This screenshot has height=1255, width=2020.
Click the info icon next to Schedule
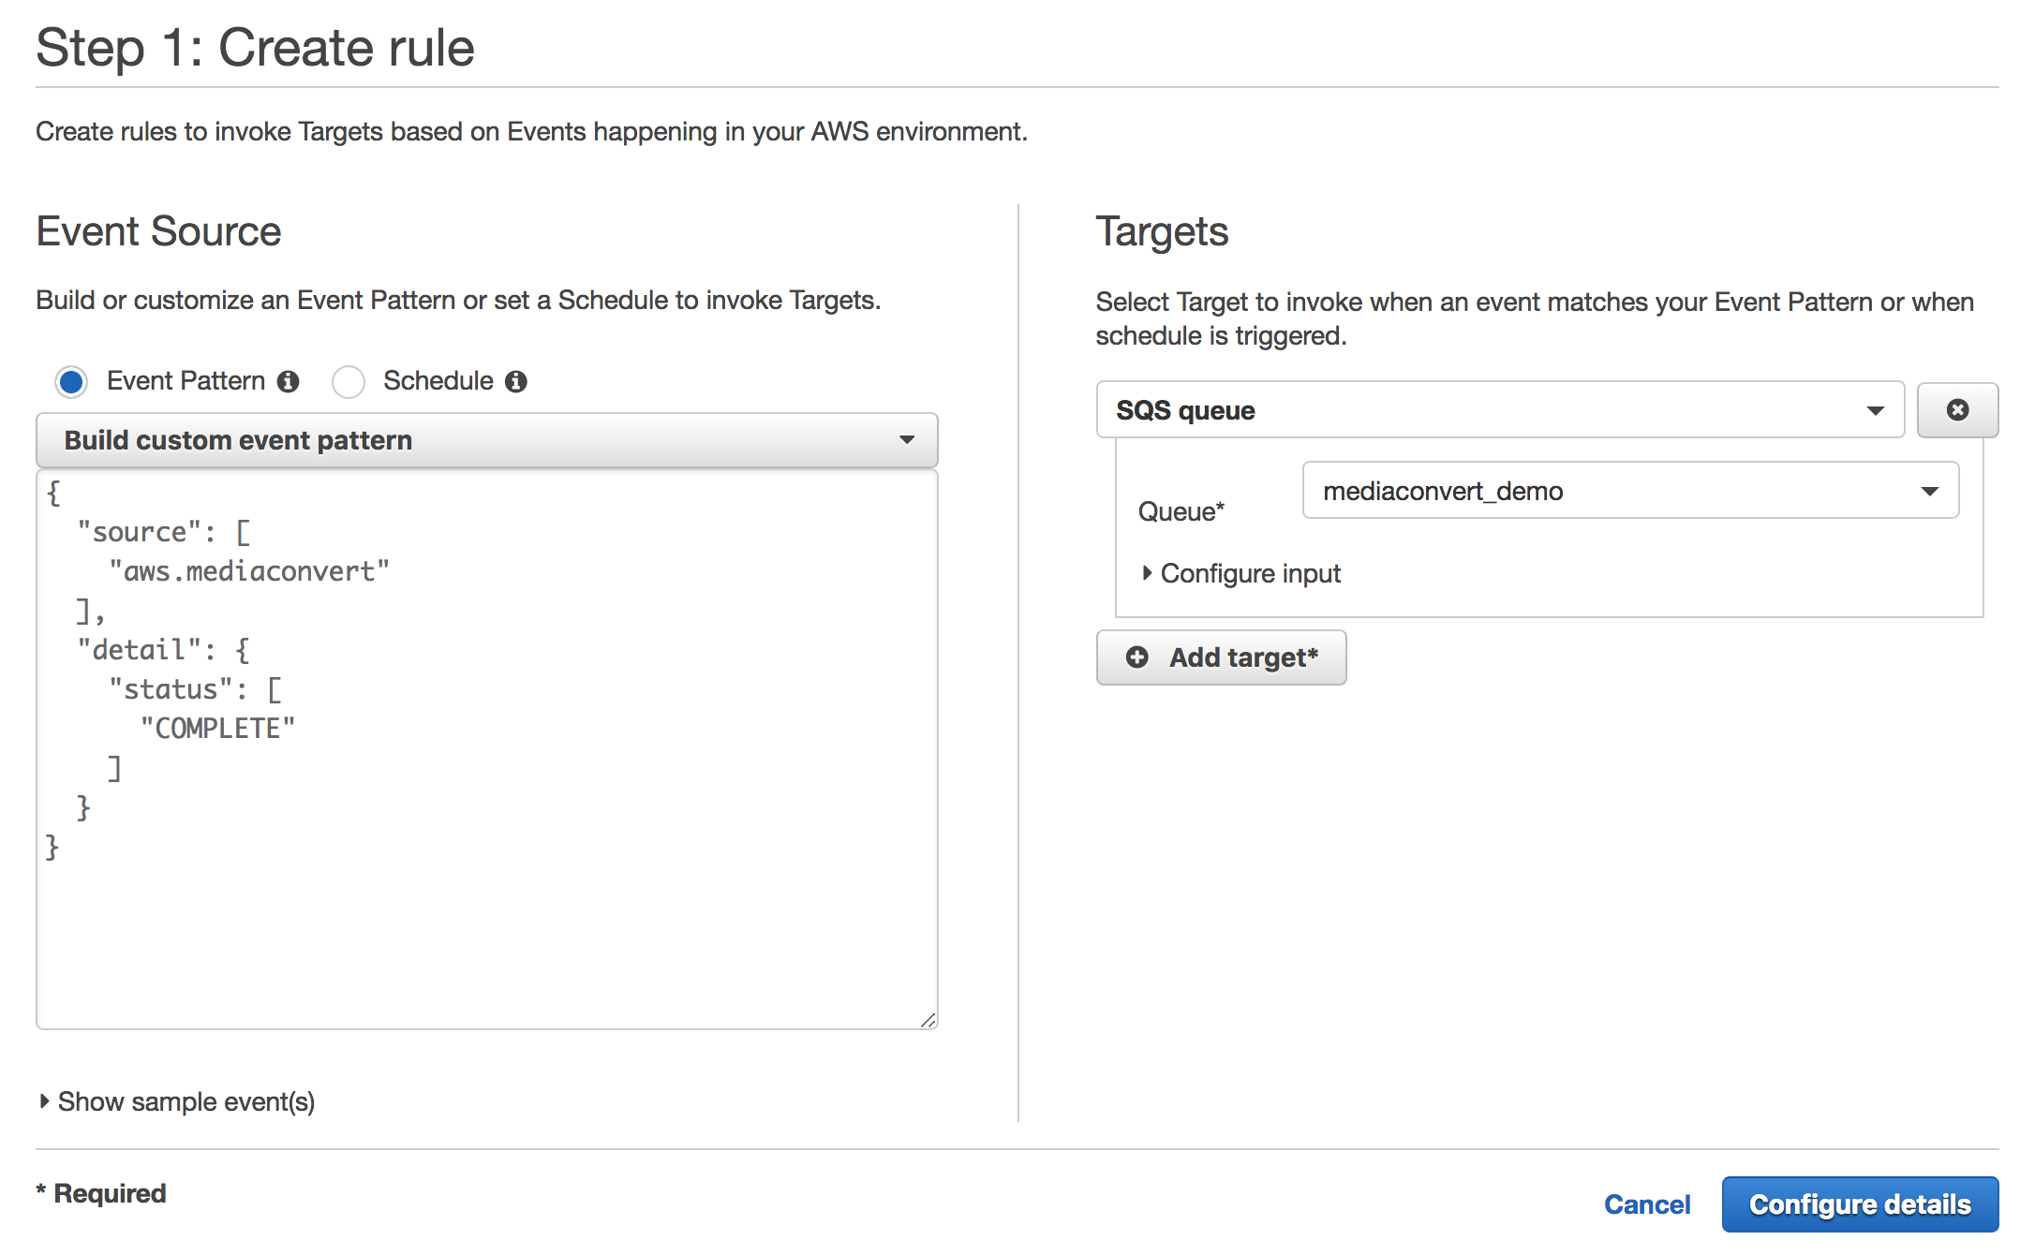[x=516, y=381]
